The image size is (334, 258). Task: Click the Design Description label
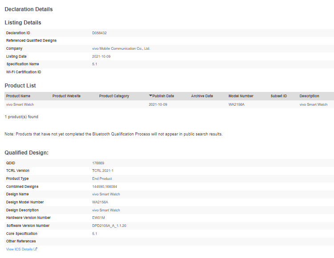click(22, 210)
